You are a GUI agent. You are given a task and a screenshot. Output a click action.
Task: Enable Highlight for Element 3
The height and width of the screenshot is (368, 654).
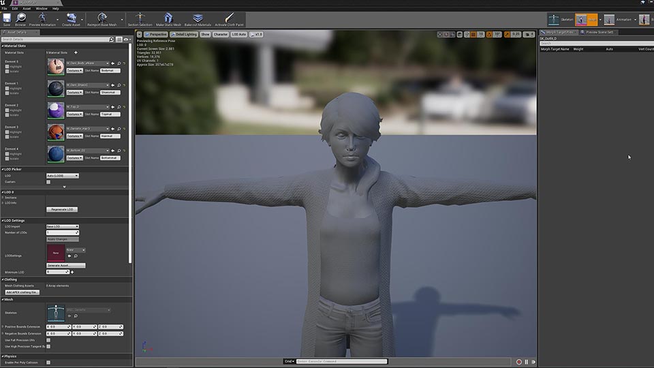(7, 132)
